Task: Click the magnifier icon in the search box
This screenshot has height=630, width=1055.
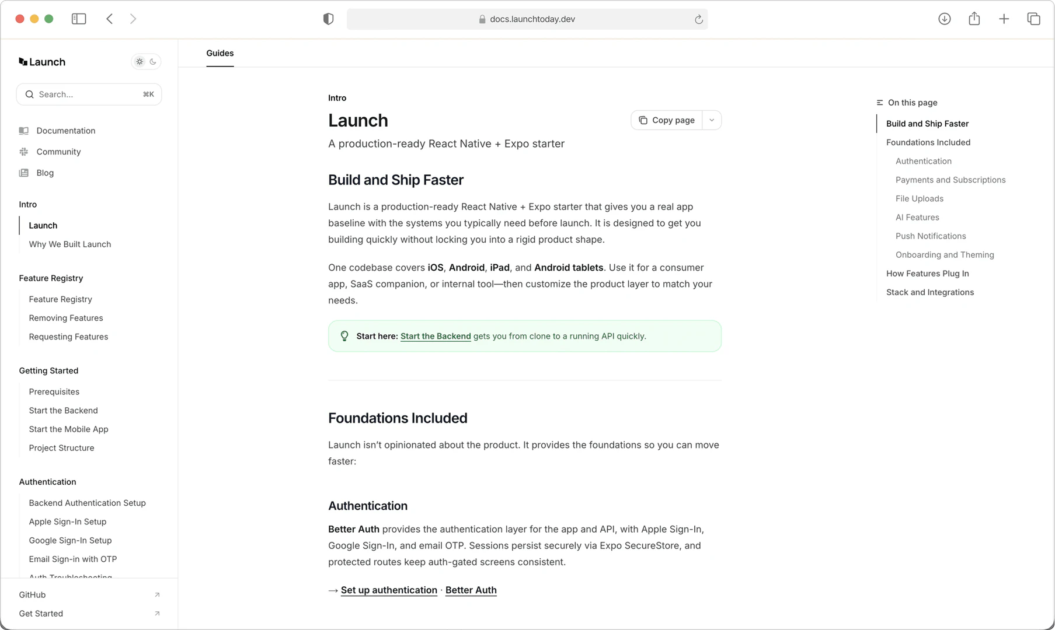Action: pos(29,94)
